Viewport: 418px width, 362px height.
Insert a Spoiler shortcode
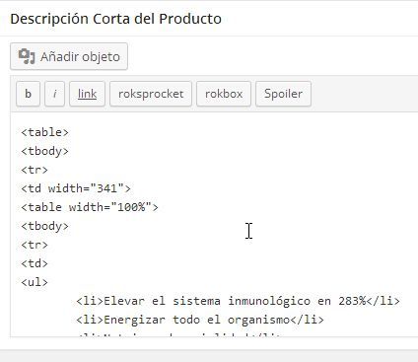tap(283, 94)
